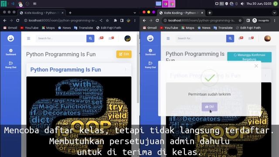This screenshot has width=279, height=157.
Task: Click blue search button in left window
Action: coord(90,38)
